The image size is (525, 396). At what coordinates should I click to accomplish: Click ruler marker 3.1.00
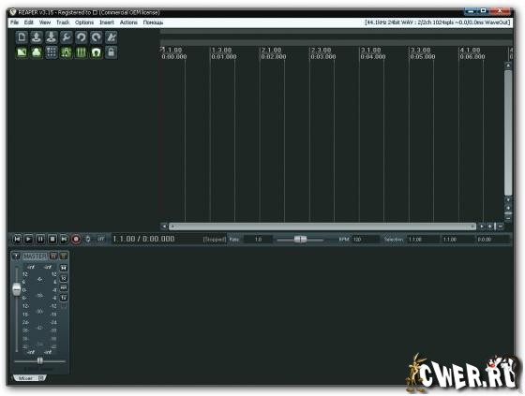[370, 51]
